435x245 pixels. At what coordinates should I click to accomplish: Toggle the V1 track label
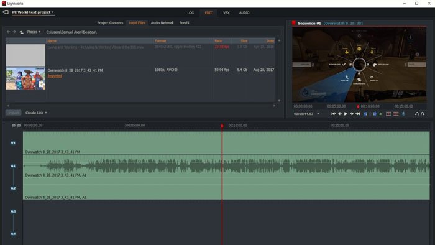click(x=13, y=143)
